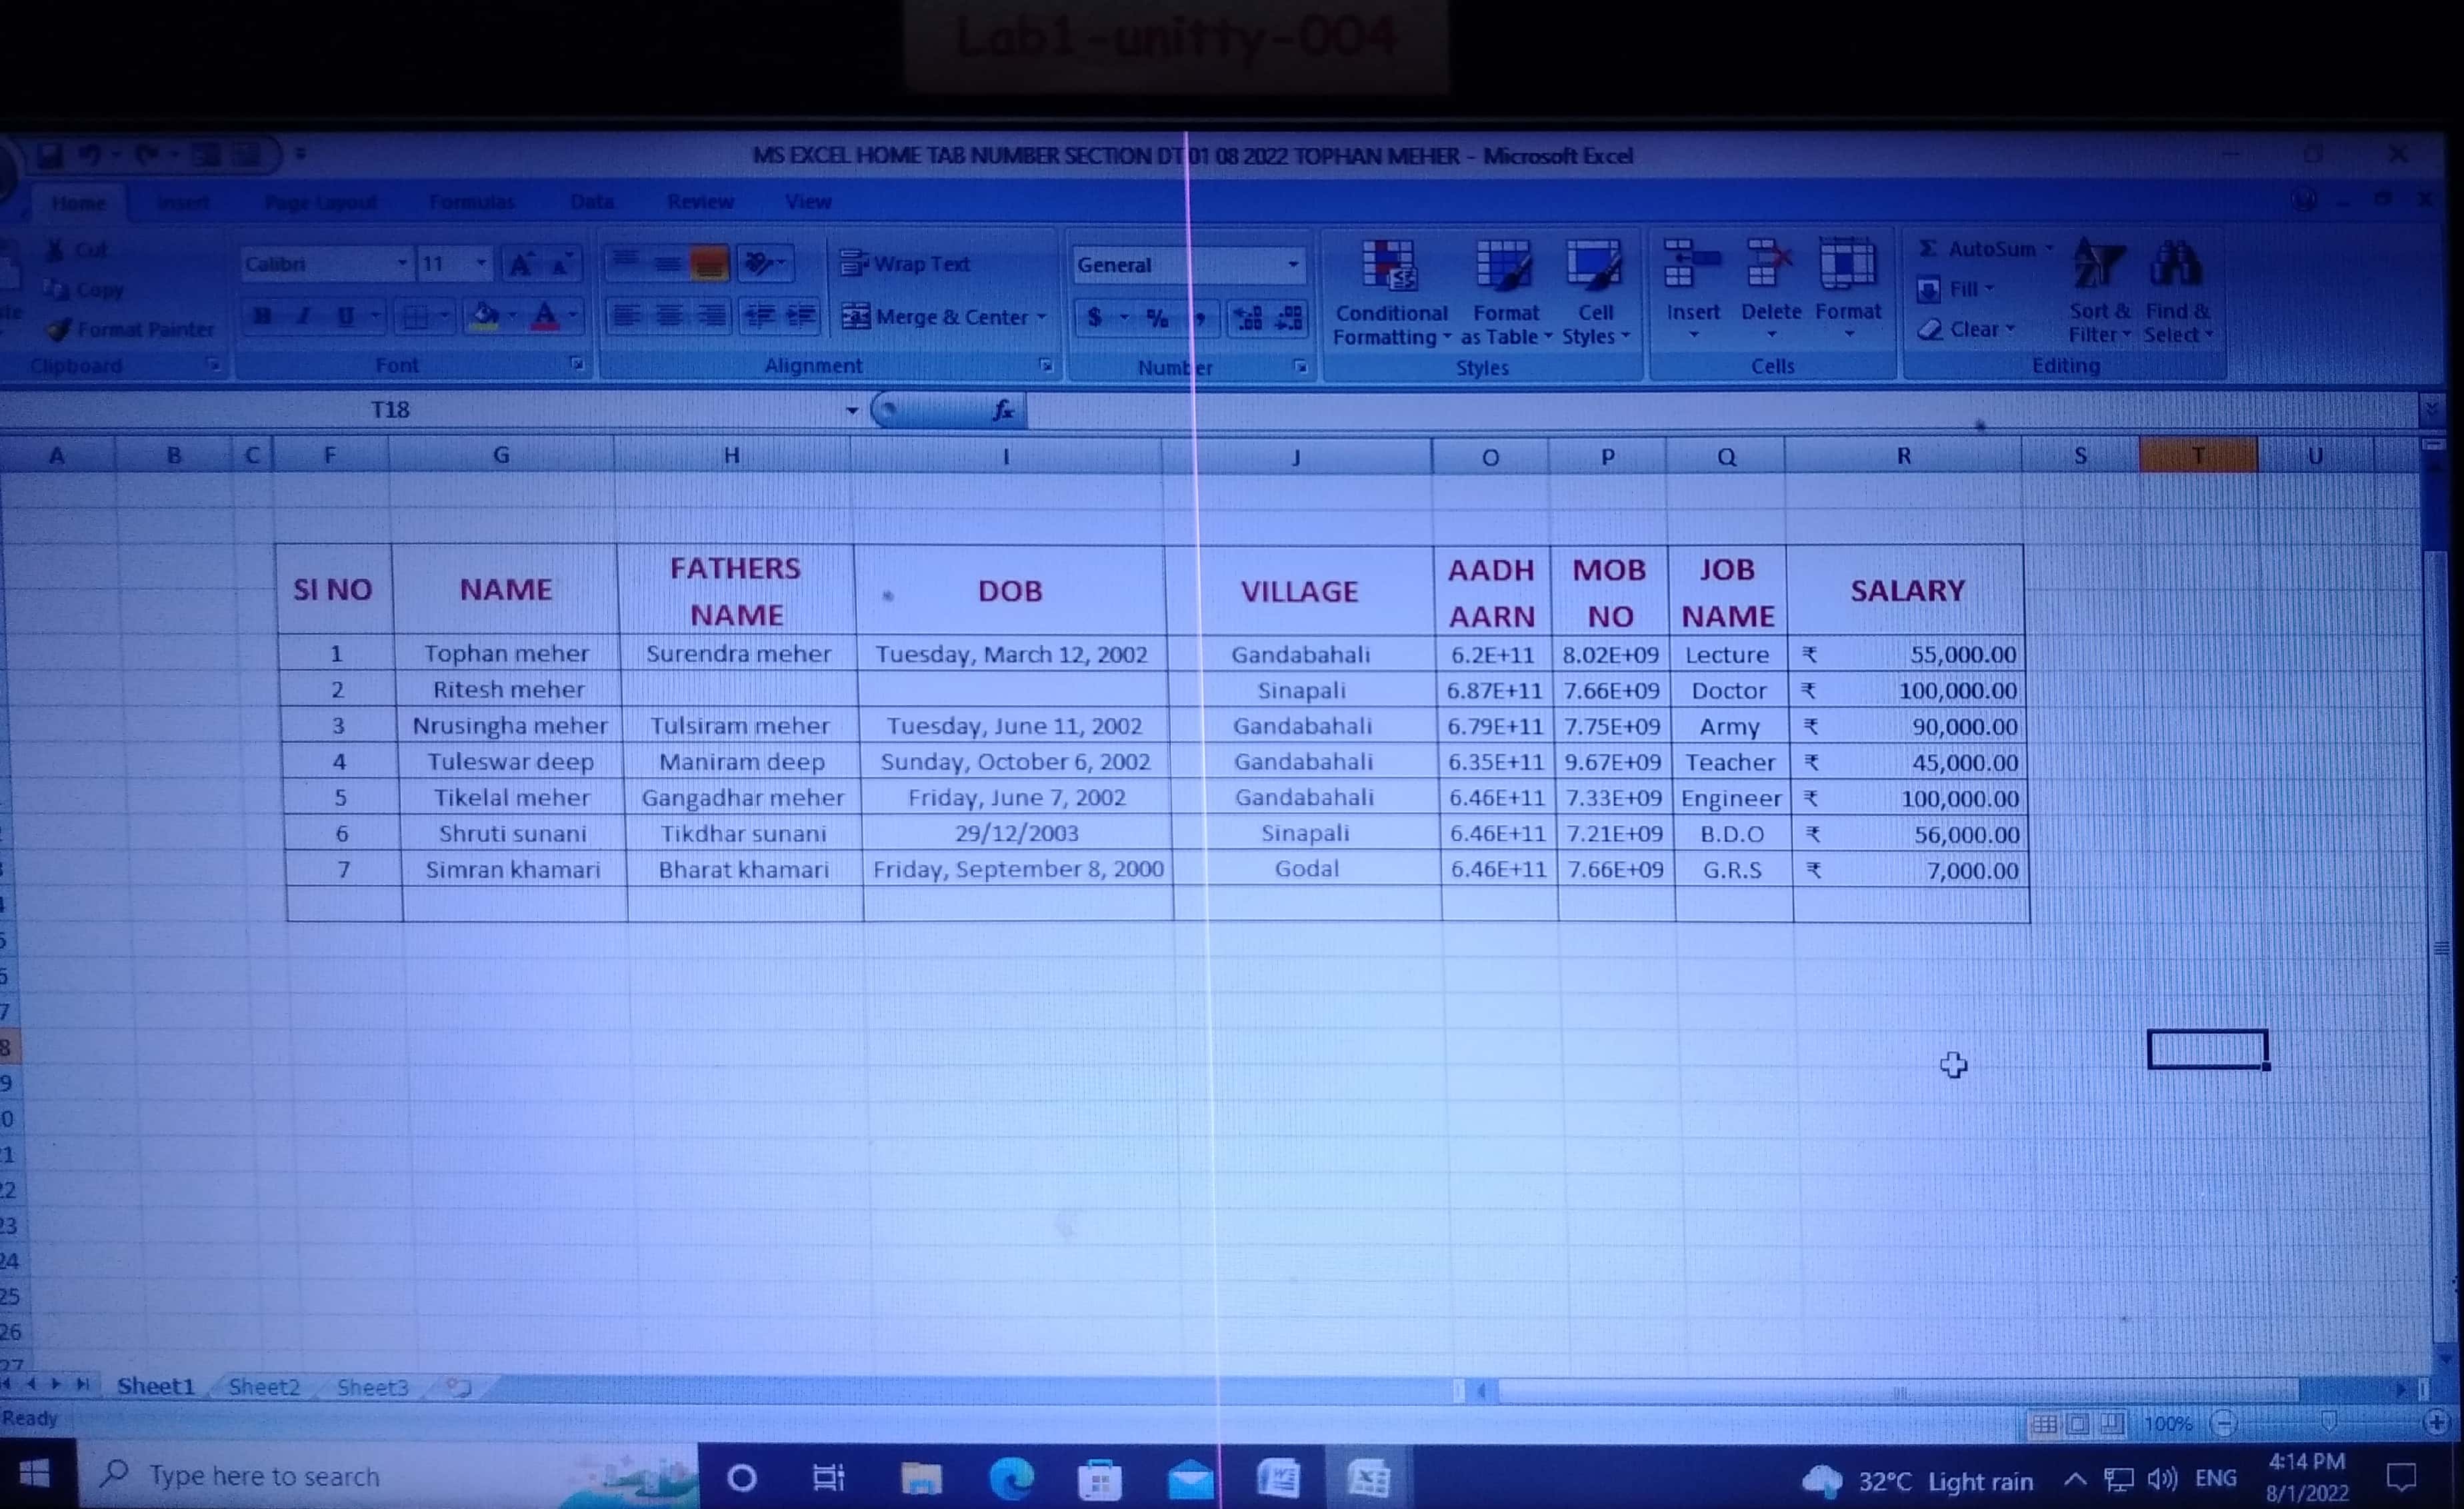Expand the Merge & Center dropdown arrow
The height and width of the screenshot is (1509, 2464).
pos(1042,317)
